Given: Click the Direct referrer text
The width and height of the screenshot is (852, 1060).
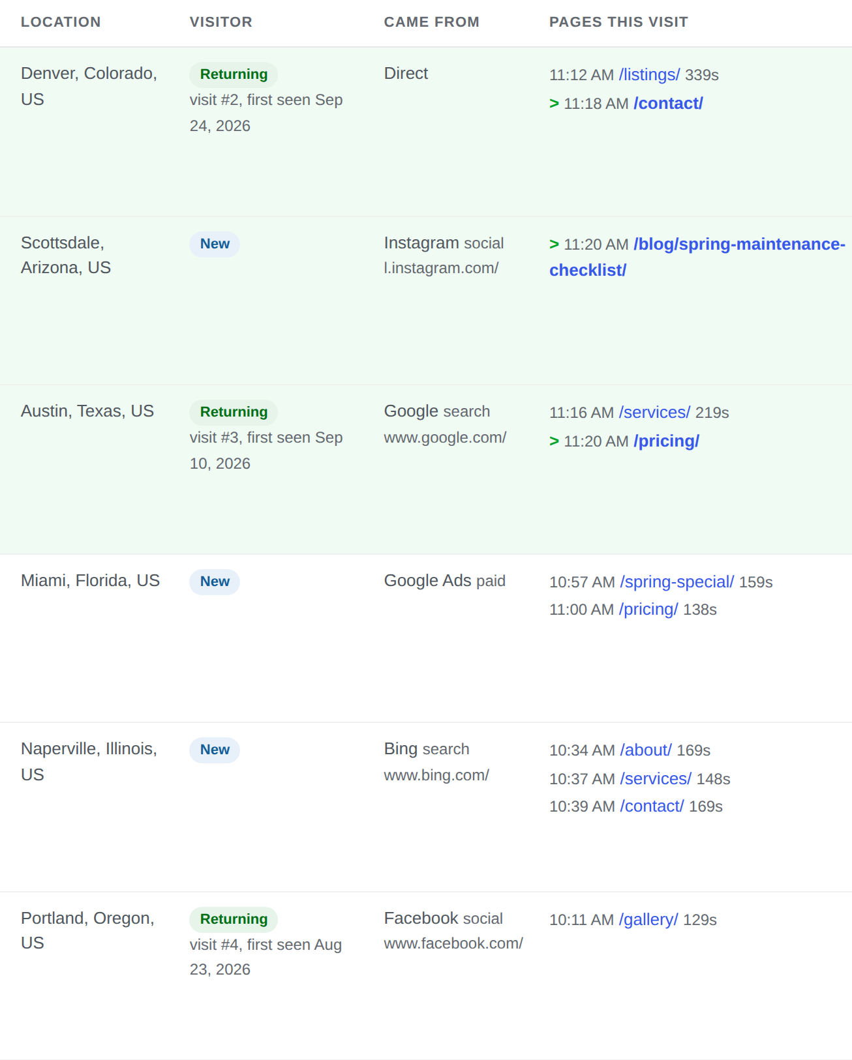Looking at the screenshot, I should pos(406,74).
